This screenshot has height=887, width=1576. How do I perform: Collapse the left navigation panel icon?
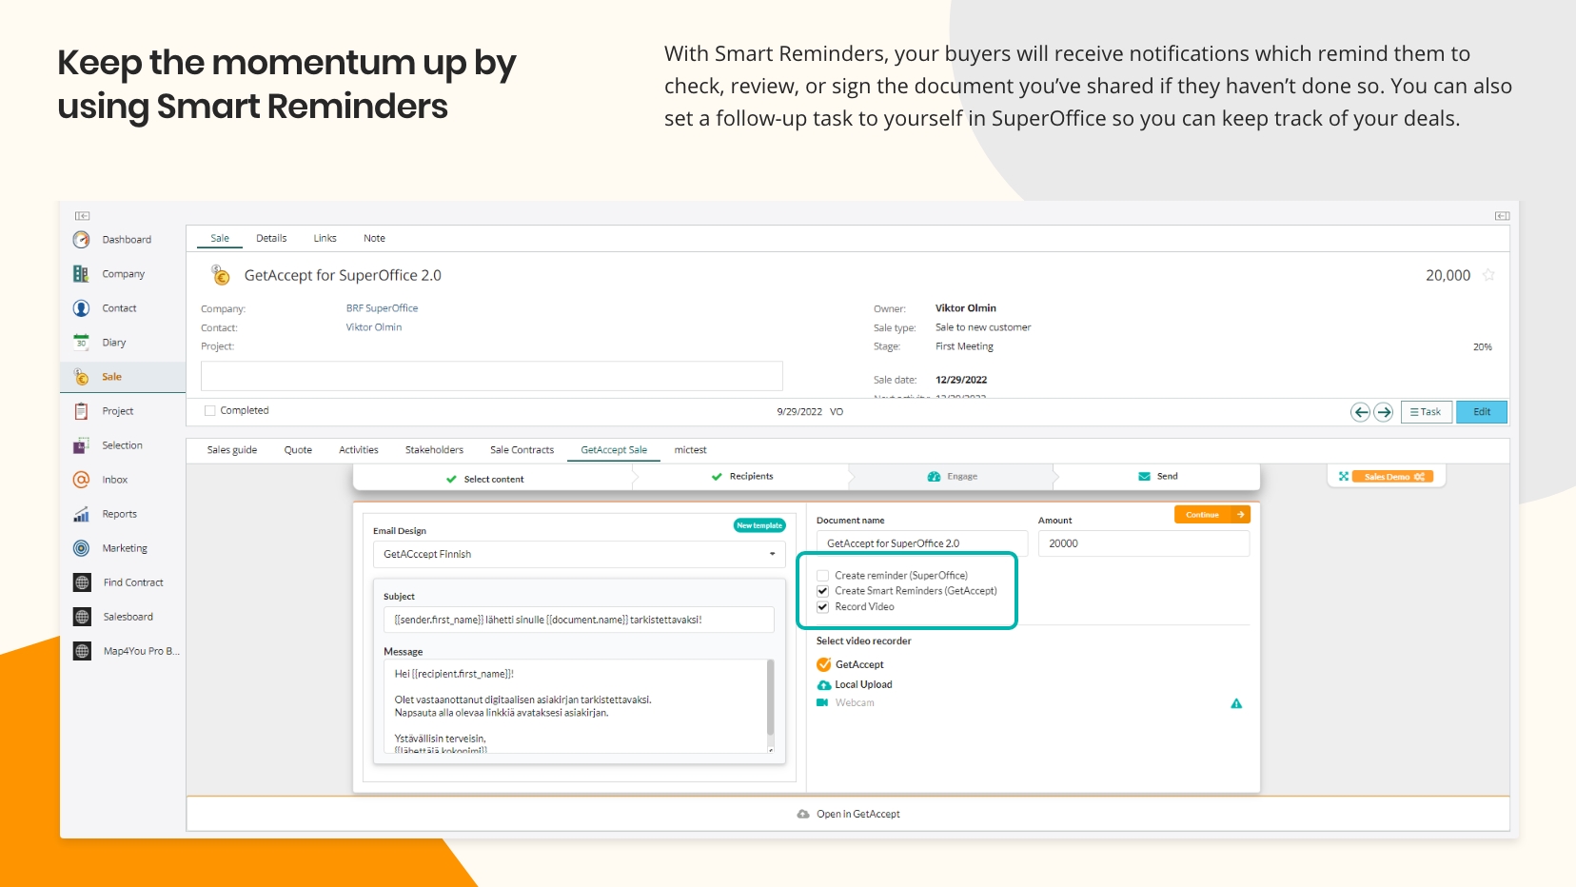83,216
